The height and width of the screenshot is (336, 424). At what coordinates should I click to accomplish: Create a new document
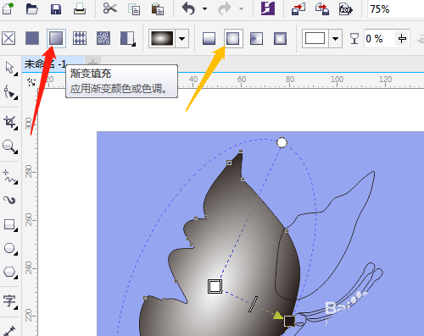(x=8, y=8)
